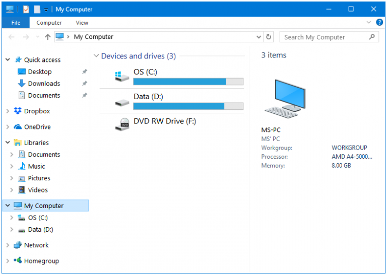
Task: Open the File ribbon tab
Action: click(x=16, y=23)
